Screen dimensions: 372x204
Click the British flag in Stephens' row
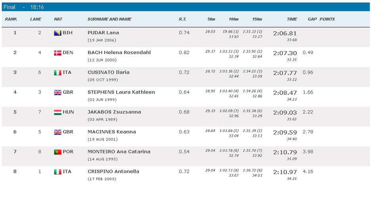click(58, 92)
